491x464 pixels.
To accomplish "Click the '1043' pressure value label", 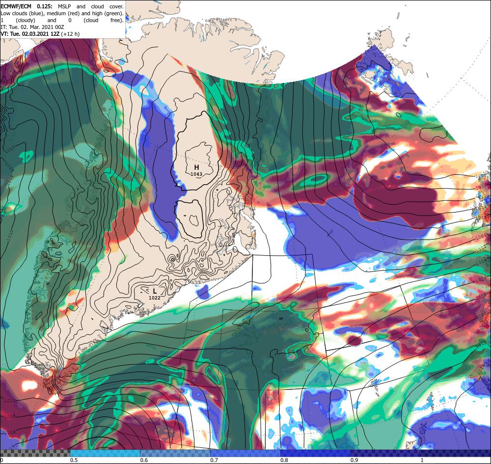I will point(196,174).
